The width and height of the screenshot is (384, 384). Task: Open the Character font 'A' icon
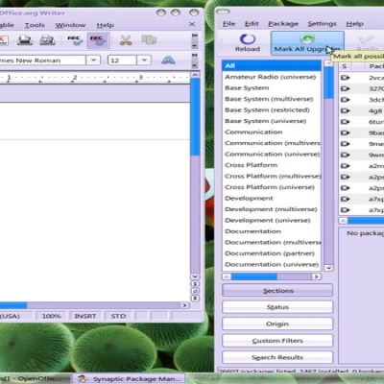[168, 60]
